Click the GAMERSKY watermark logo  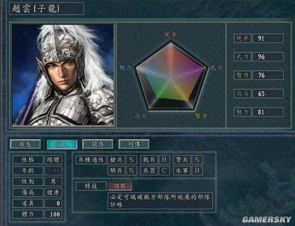(267, 220)
